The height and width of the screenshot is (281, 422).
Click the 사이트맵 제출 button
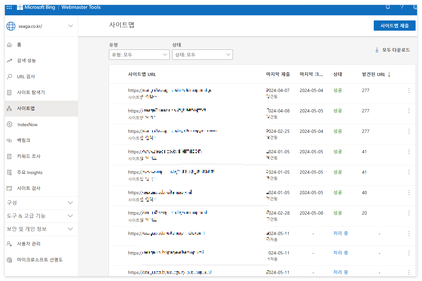pos(395,26)
